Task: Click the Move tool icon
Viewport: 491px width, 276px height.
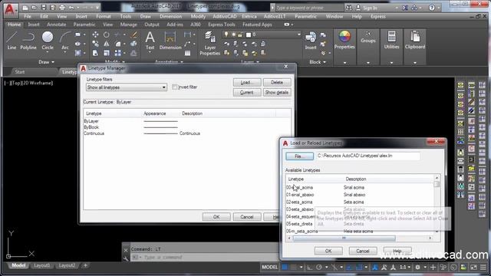Action: click(95, 34)
